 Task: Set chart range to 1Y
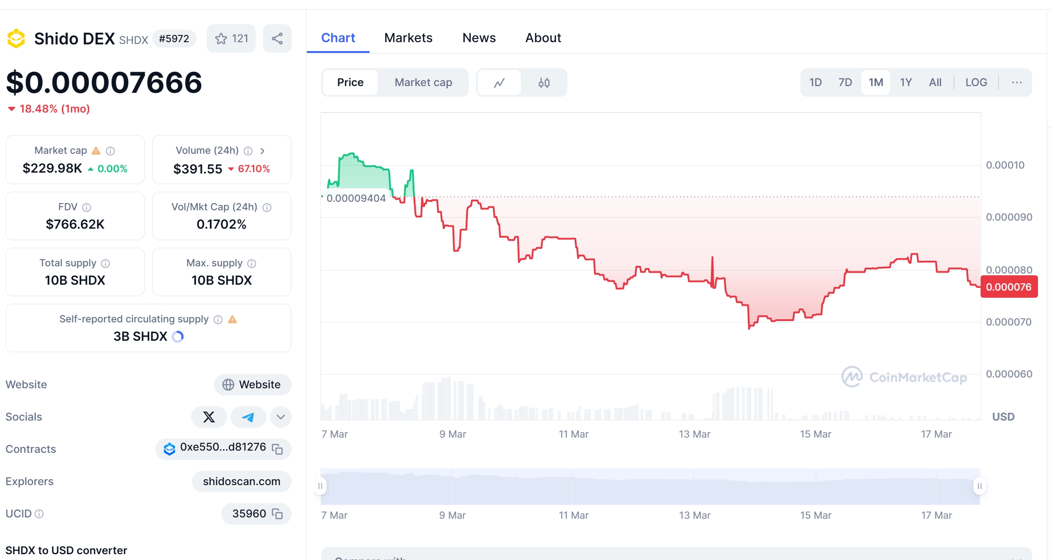[x=906, y=82]
